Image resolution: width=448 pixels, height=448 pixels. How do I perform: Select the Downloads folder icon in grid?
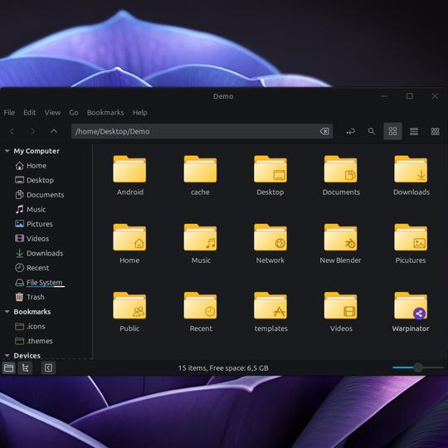point(411,169)
